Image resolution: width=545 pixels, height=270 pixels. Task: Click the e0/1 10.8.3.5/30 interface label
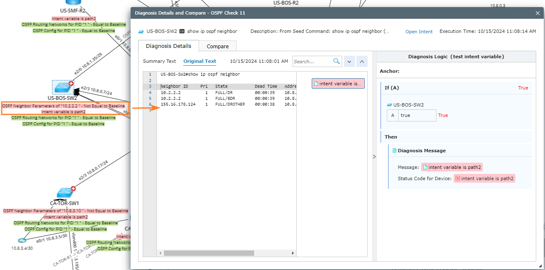pos(51,238)
